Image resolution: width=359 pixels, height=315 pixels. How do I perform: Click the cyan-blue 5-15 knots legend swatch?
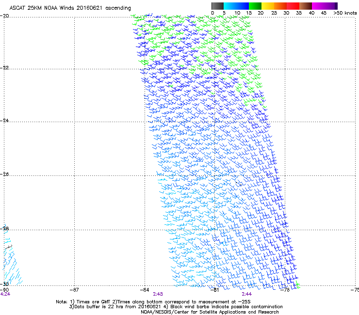236,6
